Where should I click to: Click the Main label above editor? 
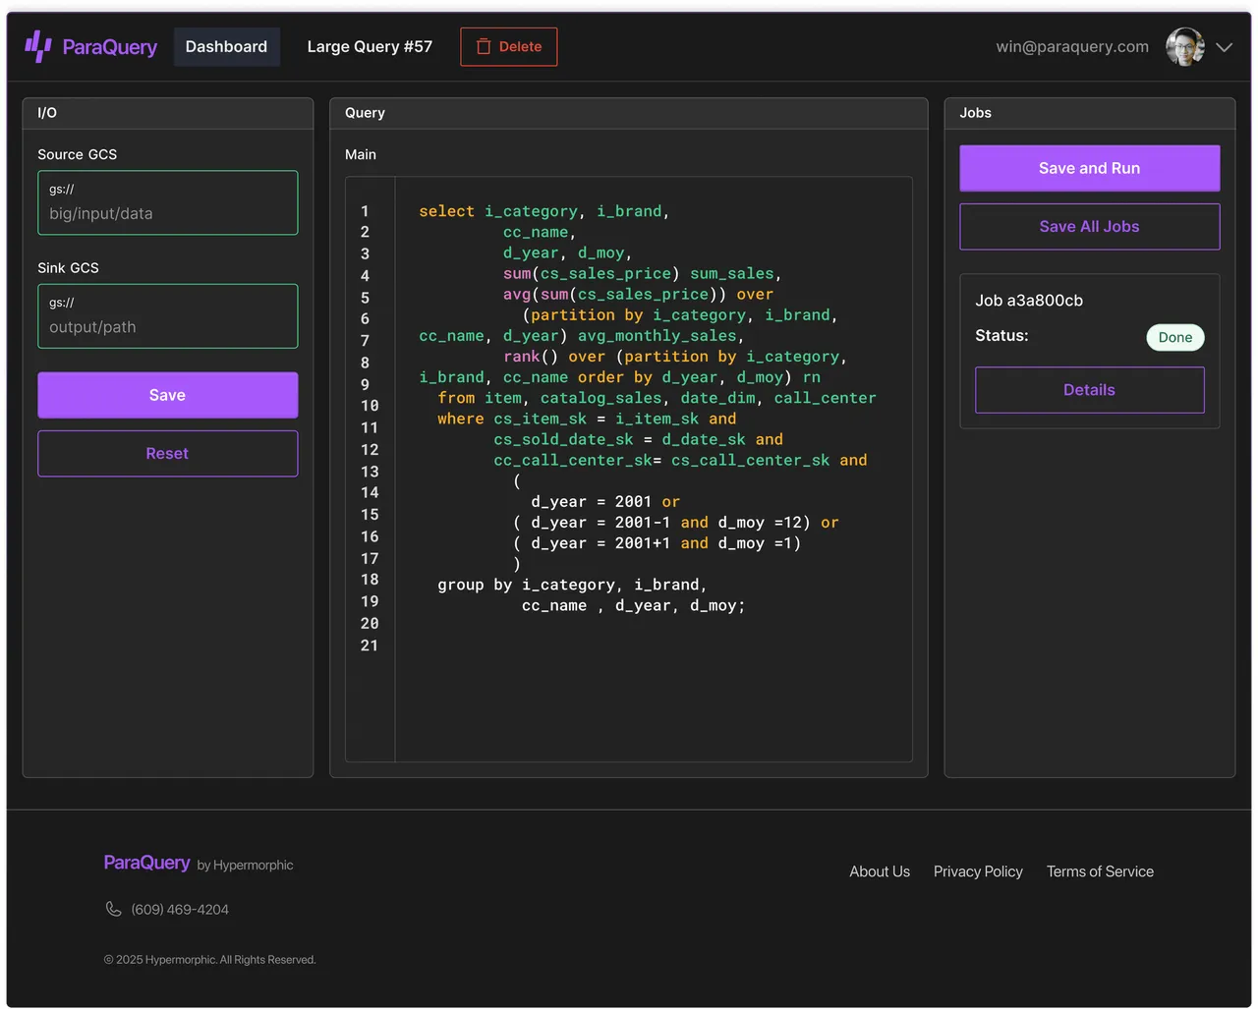click(x=361, y=154)
